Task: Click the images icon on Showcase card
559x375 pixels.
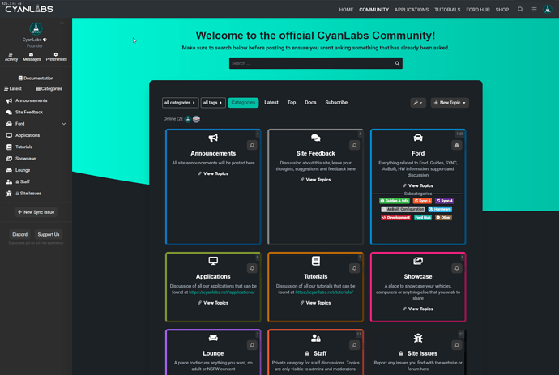Action: click(418, 261)
